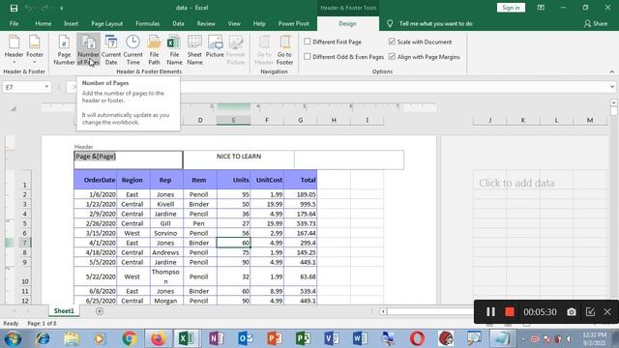Click the Name Box showing E7

click(x=23, y=87)
